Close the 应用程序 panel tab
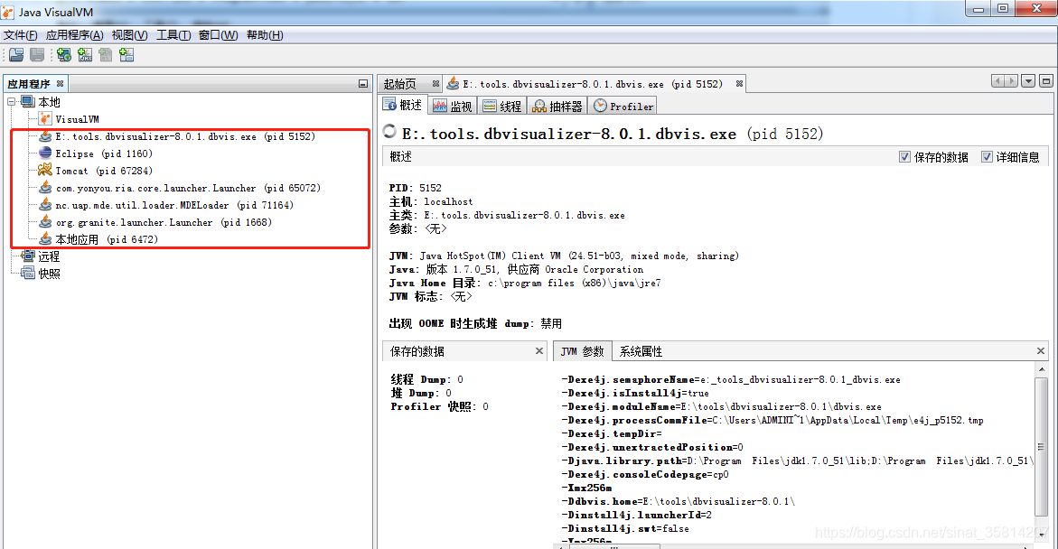The image size is (1058, 549). coord(60,84)
